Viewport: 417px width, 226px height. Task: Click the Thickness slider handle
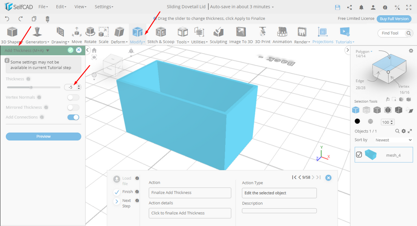point(31,87)
